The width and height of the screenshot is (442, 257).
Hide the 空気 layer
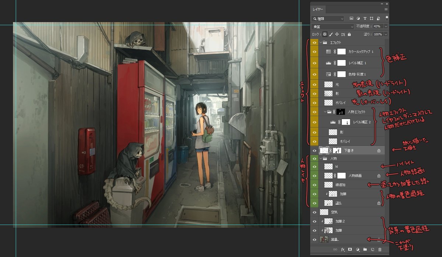coord(315,212)
